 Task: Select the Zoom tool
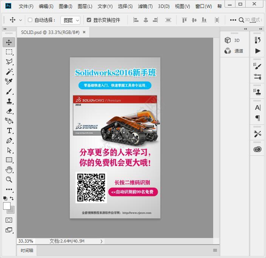[x=9, y=180]
